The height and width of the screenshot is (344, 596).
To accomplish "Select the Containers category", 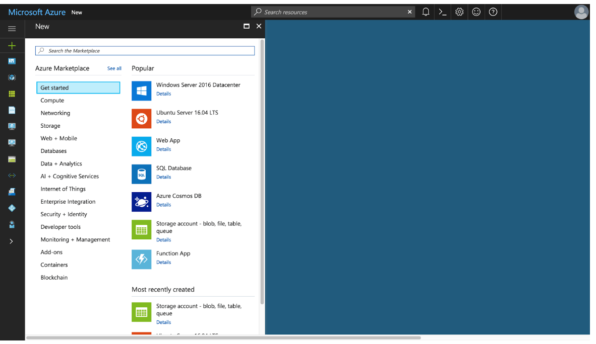I will click(x=54, y=265).
